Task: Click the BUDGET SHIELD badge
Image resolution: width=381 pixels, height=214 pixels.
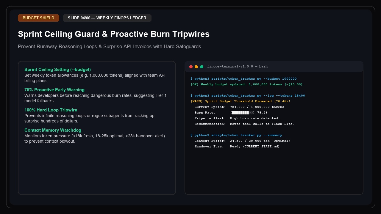Action: click(x=38, y=18)
